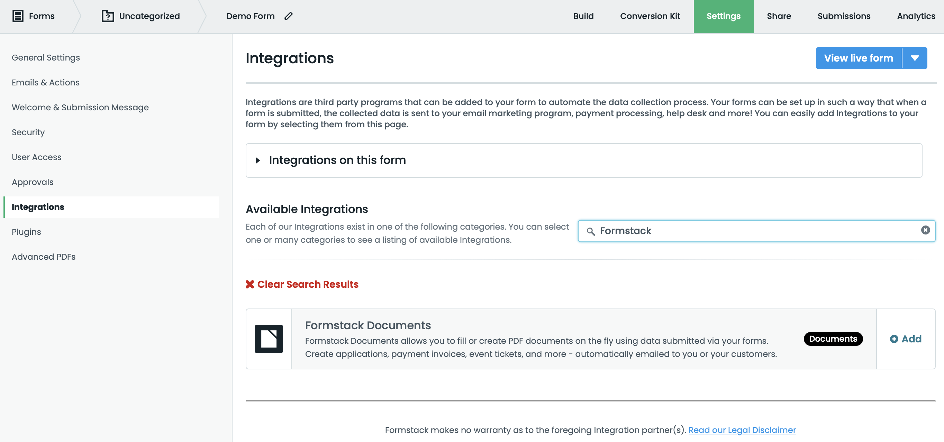The height and width of the screenshot is (442, 944).
Task: Select Security from the sidebar
Action: (28, 132)
